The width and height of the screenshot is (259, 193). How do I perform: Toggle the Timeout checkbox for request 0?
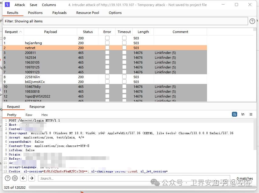tap(124, 38)
